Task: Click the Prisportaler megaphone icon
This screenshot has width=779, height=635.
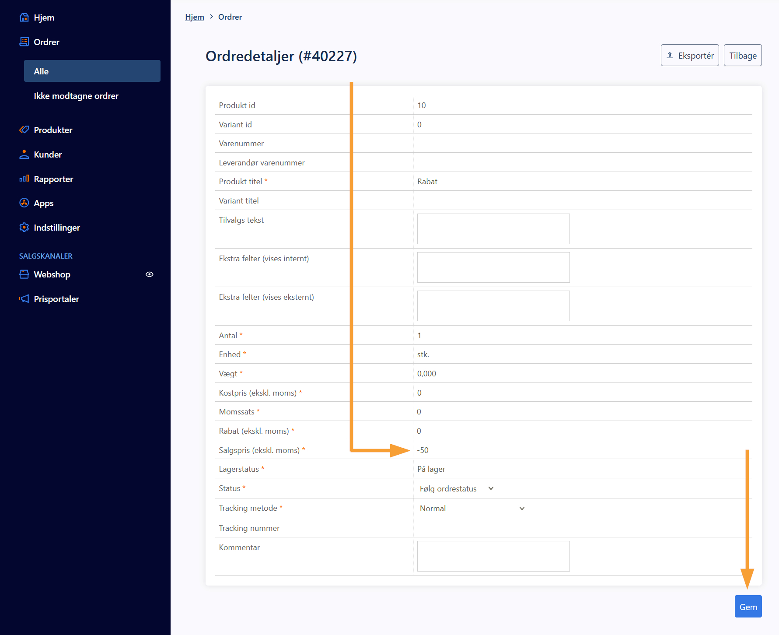Action: click(x=24, y=299)
